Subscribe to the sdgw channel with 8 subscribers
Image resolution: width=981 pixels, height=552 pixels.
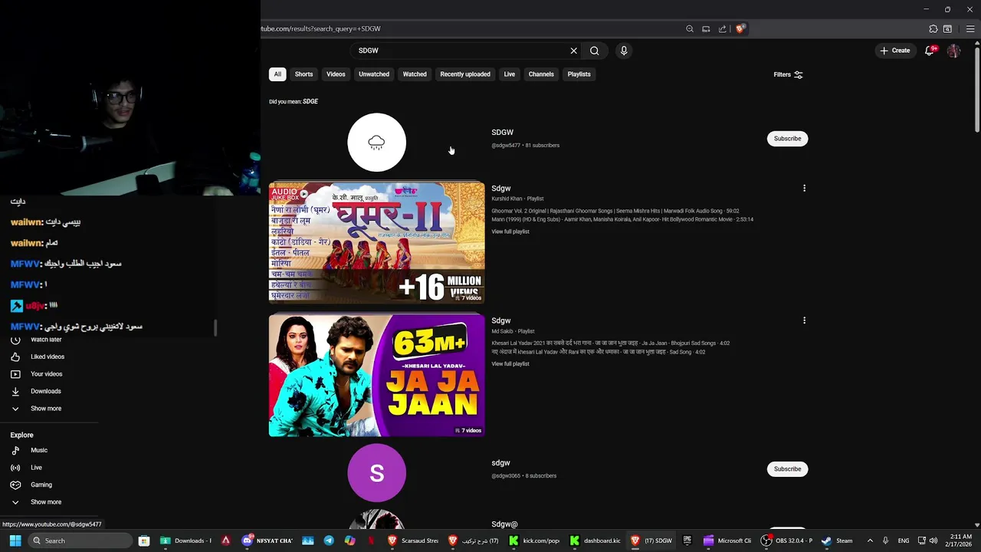coord(787,469)
